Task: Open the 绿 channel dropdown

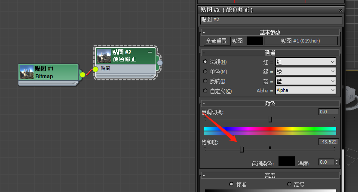Action: [305, 71]
